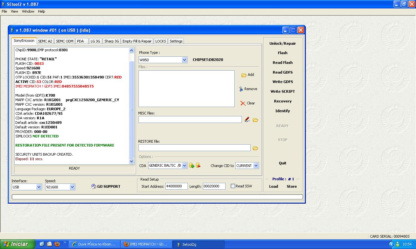This screenshot has height=249, width=416.
Task: Click the READY status bar under log
Action: click(74, 168)
